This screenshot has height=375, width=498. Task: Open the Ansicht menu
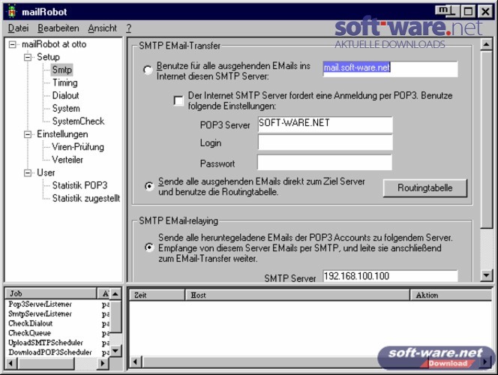[102, 28]
